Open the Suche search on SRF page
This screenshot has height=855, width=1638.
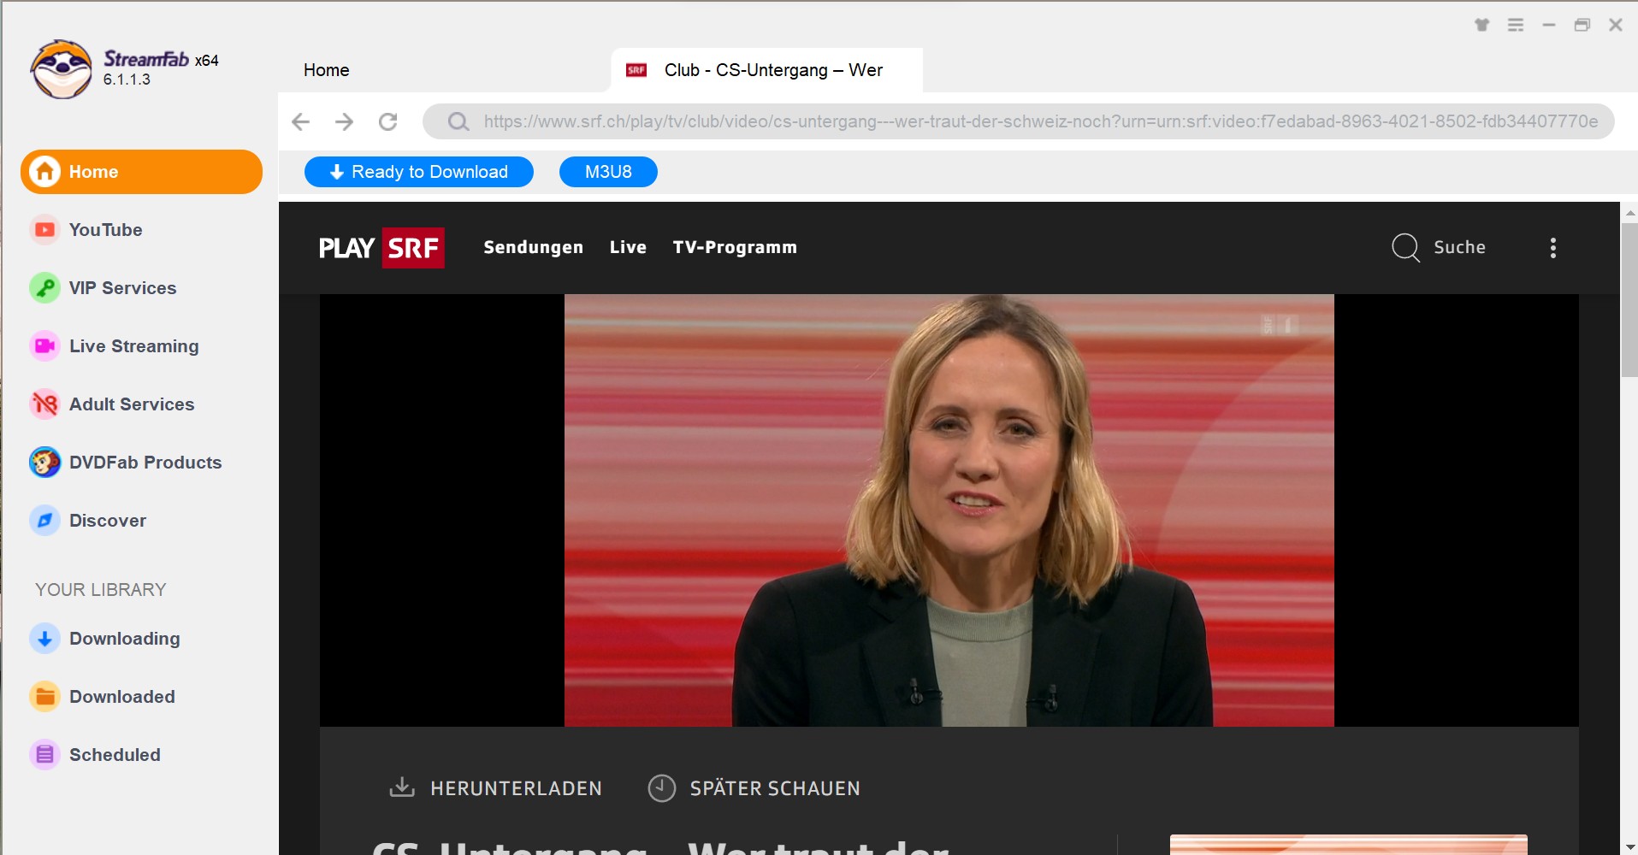pos(1439,247)
